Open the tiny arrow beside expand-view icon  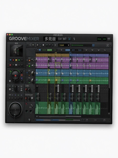point(110,46)
